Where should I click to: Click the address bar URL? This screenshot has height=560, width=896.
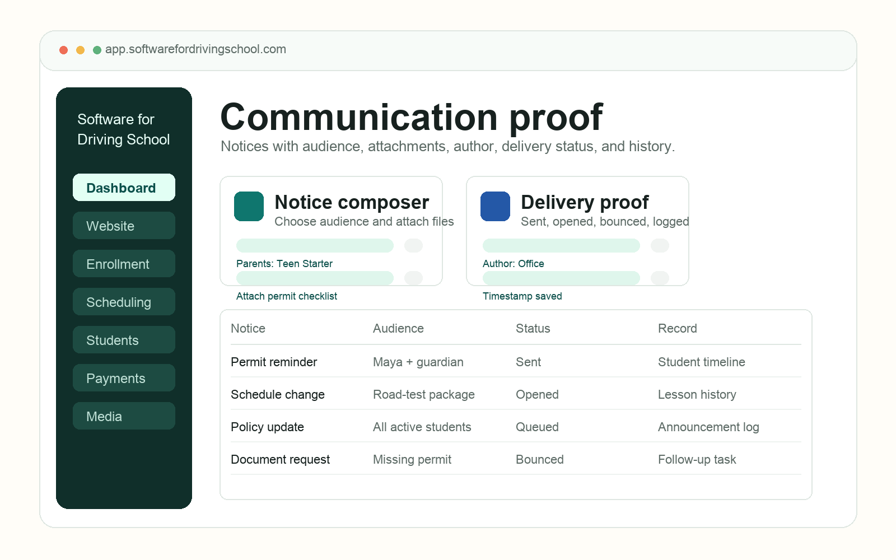pos(195,49)
